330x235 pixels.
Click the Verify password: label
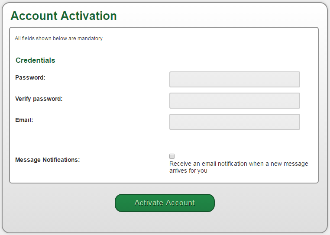tap(39, 99)
